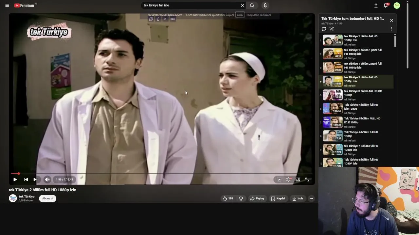Go to YouTube Premium home logo
This screenshot has height=235, width=419.
click(24, 6)
